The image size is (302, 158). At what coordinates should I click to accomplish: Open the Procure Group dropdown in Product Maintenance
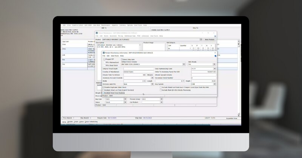(x=162, y=99)
